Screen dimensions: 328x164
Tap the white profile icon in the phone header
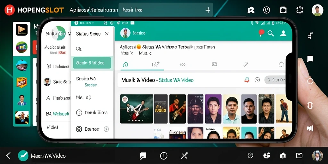coord(283,33)
